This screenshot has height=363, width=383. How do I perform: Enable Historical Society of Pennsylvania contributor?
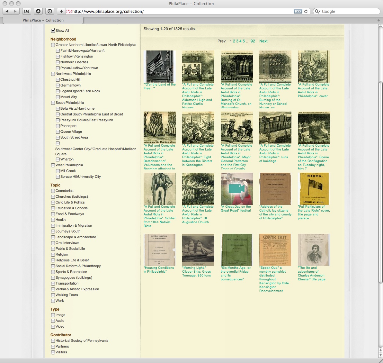(53, 341)
